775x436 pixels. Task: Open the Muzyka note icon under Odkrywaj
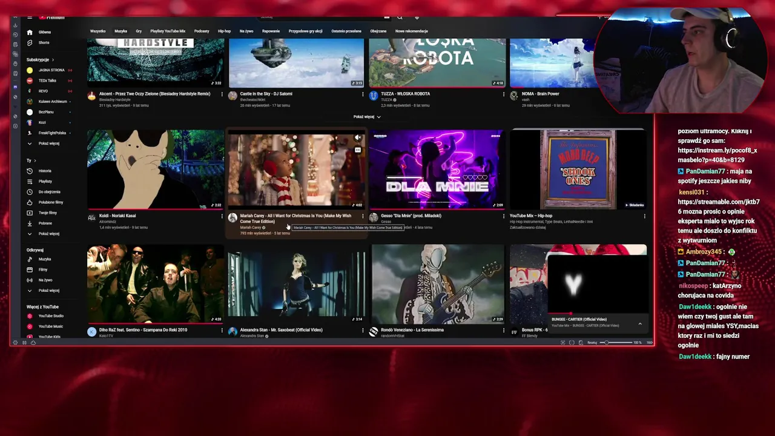coord(30,259)
